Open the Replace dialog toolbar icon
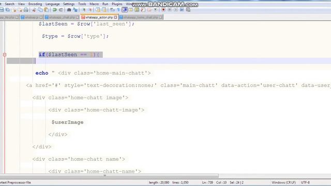331x186 pixels. pos(75,10)
